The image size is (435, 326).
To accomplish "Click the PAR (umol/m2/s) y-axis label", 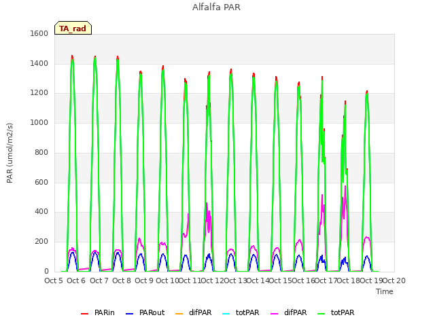I will (x=10, y=153).
